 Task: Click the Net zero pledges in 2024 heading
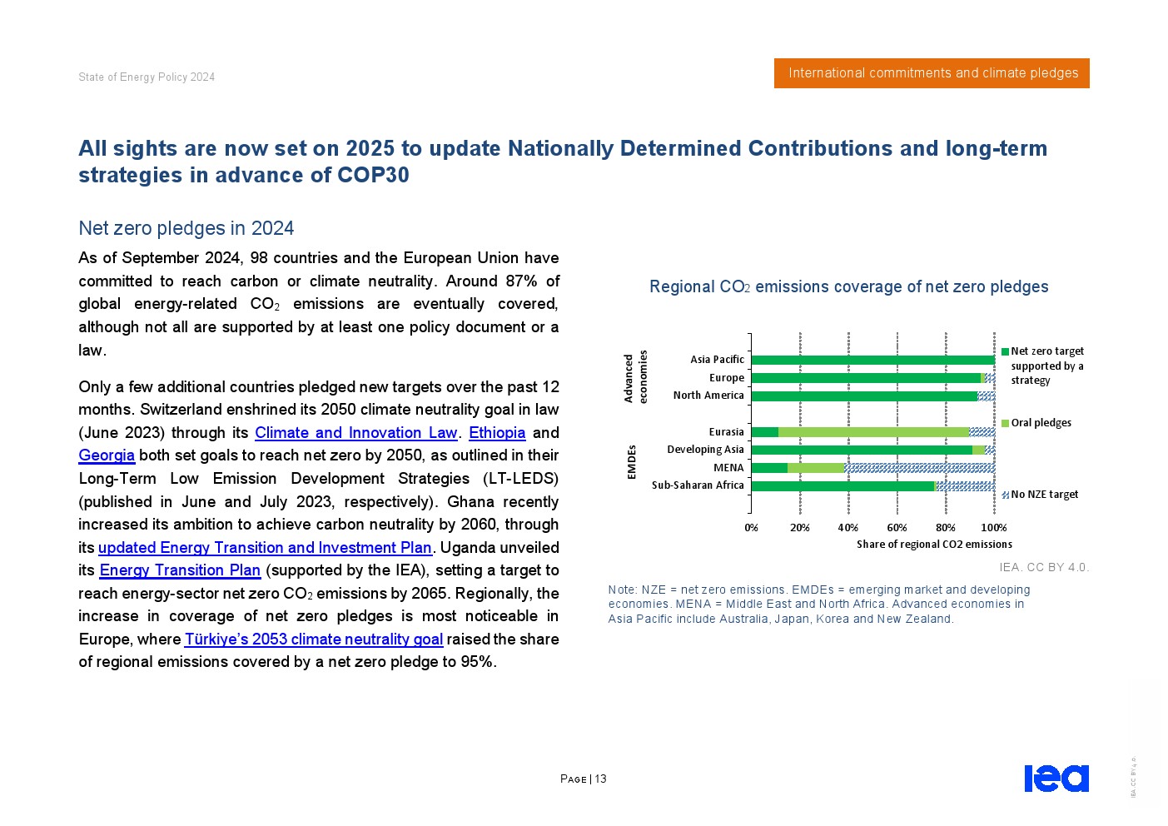tap(186, 229)
